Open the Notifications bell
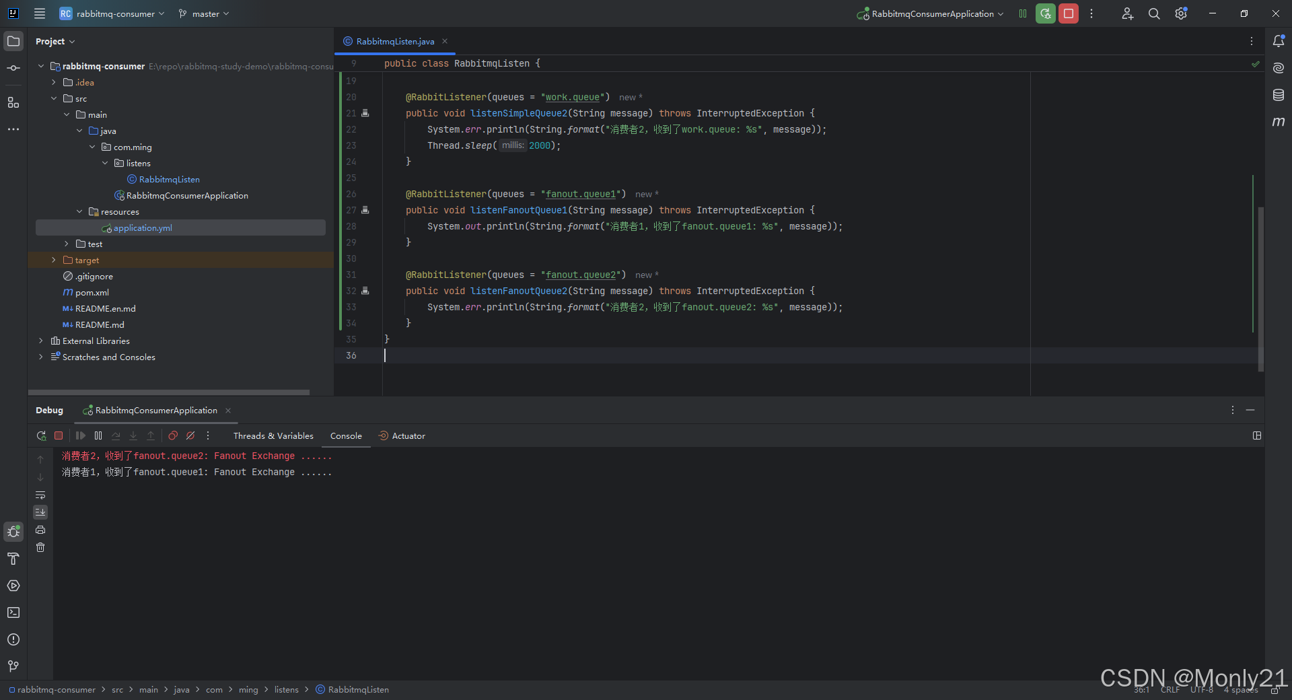1292x700 pixels. tap(1279, 41)
